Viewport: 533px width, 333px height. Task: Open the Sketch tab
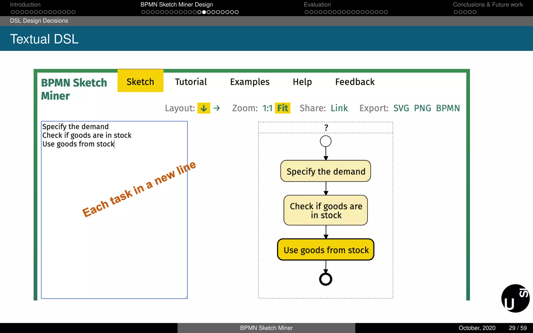pyautogui.click(x=140, y=81)
